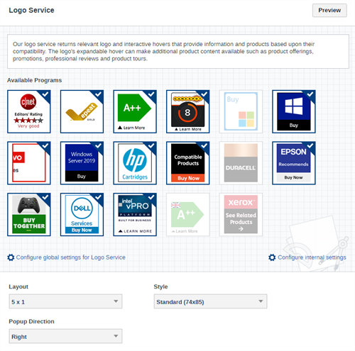
Task: Open Configure global settings for Logo Service
Action: click(x=71, y=257)
